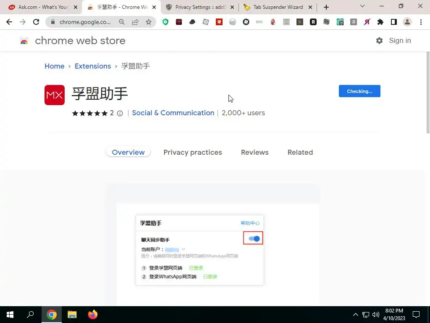Viewport: 430px width, 323px height.
Task: Open the brown K extension icon
Action: pos(300,22)
